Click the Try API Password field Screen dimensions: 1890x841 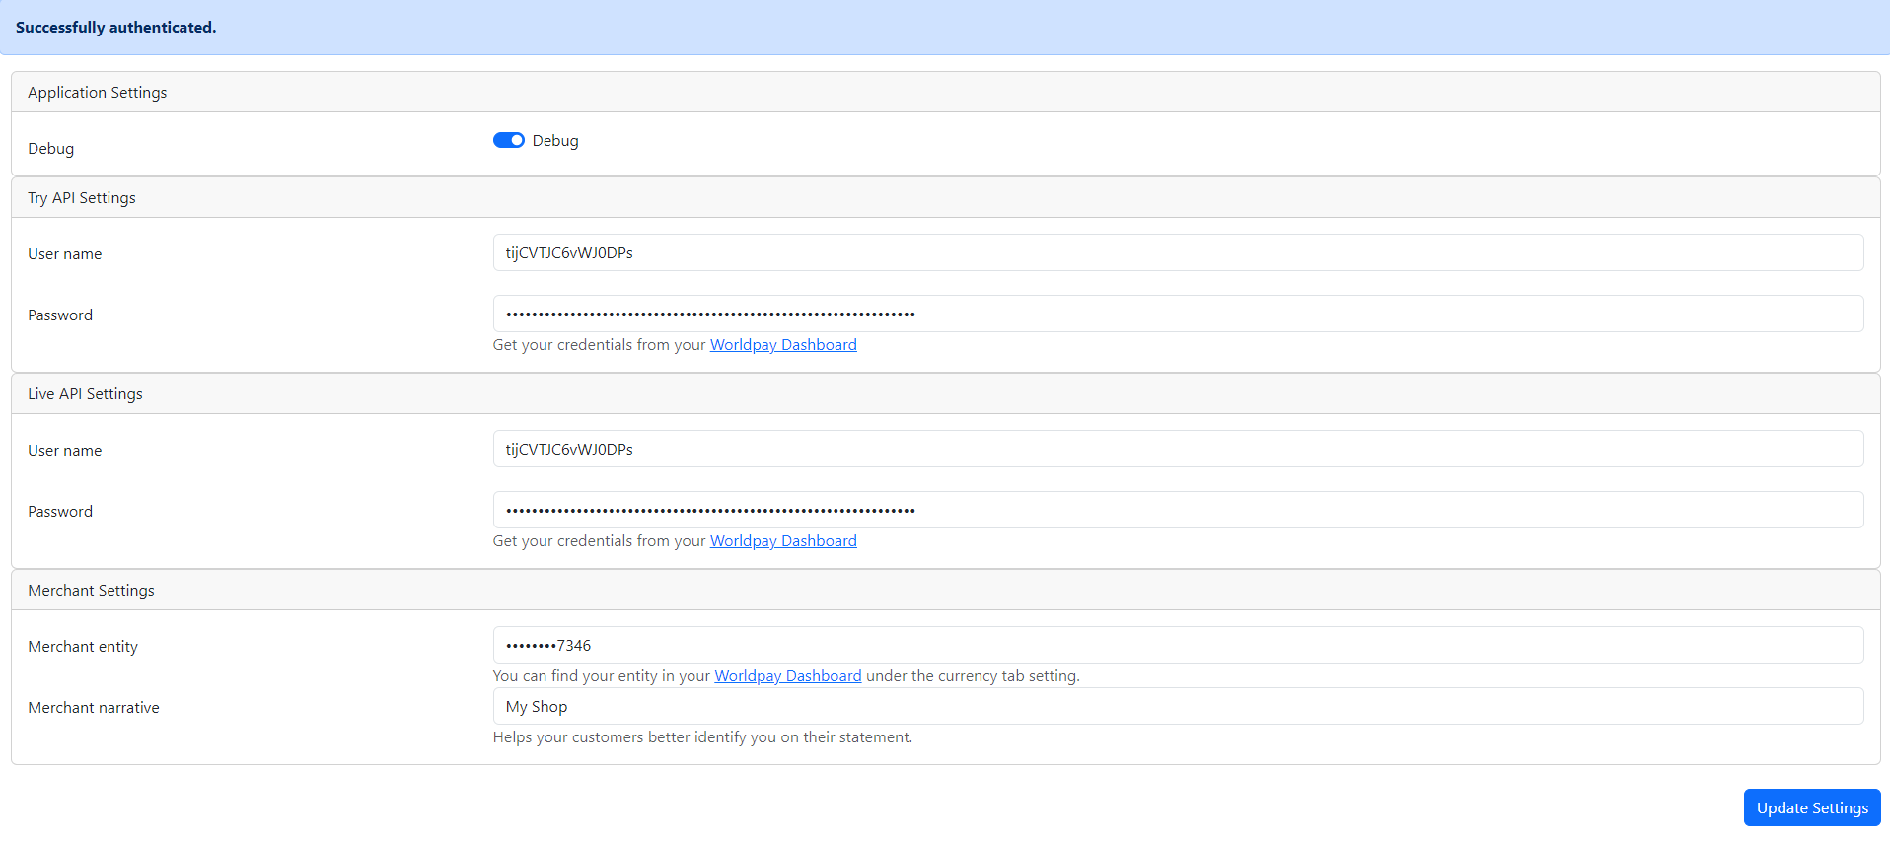1178,314
